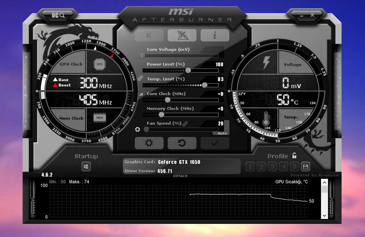Click the Power Limit value 100
The width and height of the screenshot is (365, 237).
(x=219, y=64)
